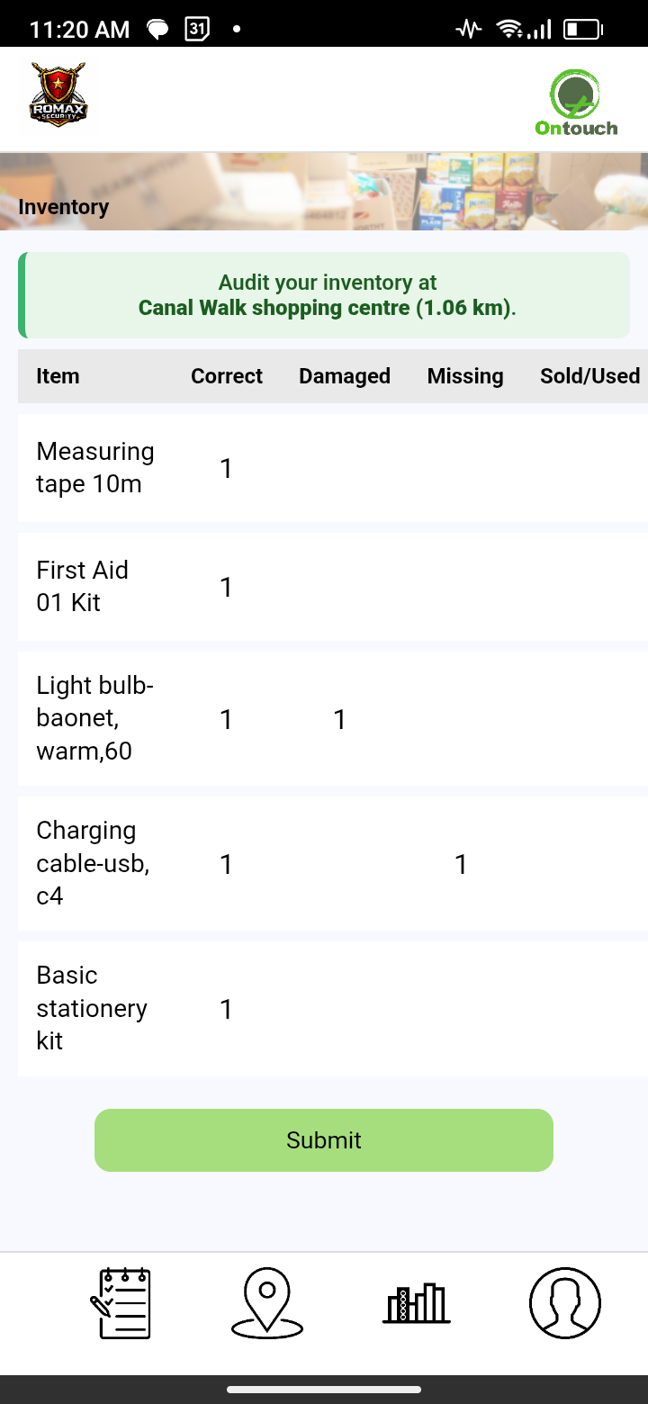This screenshot has width=648, height=1404.
Task: Select the Missing column header
Action: 465,376
